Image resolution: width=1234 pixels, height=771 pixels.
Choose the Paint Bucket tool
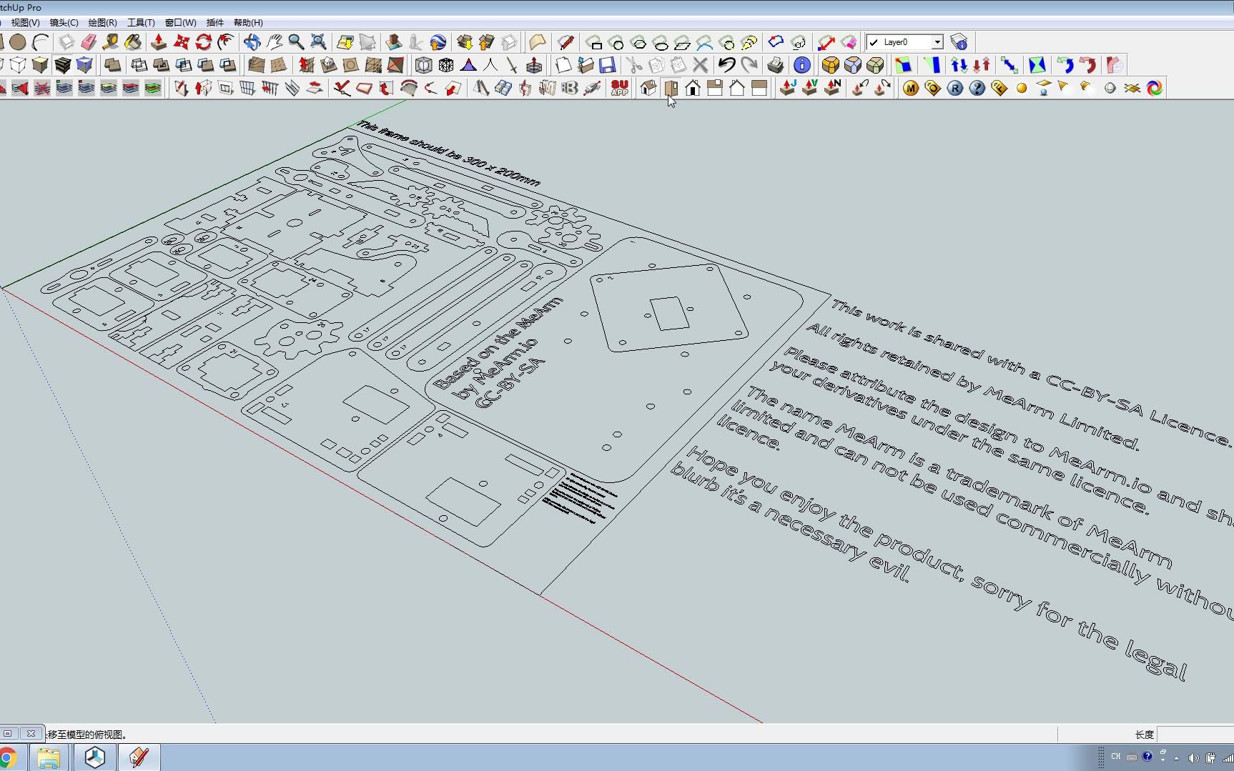point(133,42)
